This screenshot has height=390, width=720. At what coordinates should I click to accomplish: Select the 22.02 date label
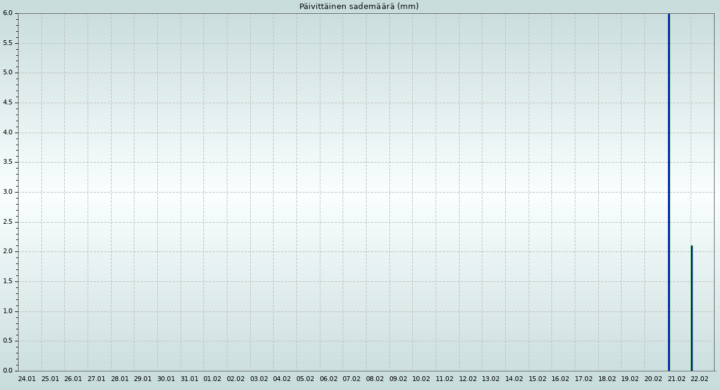tap(700, 379)
